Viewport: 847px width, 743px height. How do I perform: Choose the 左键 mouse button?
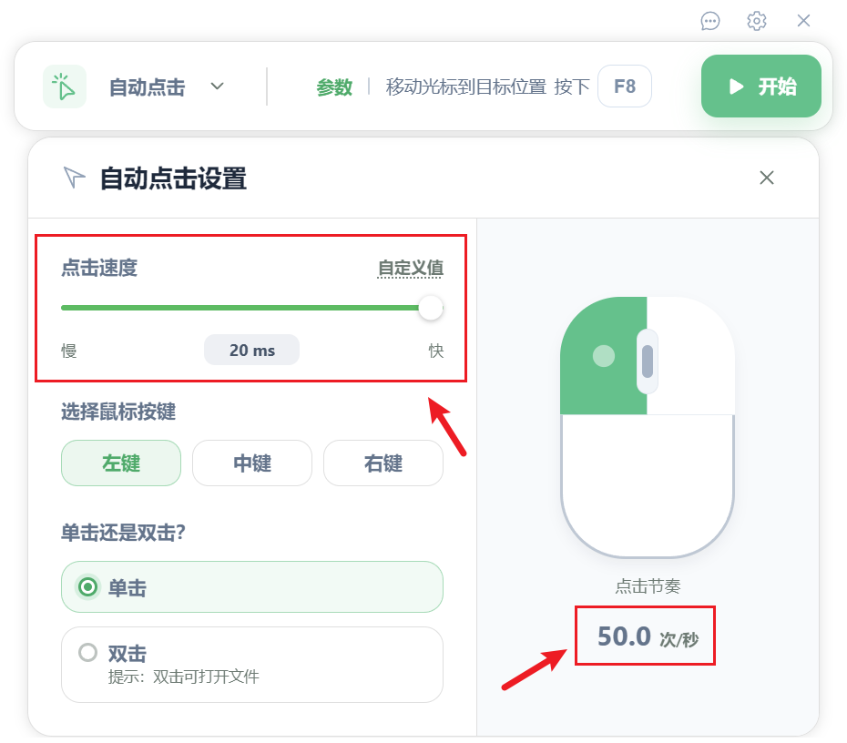[121, 463]
